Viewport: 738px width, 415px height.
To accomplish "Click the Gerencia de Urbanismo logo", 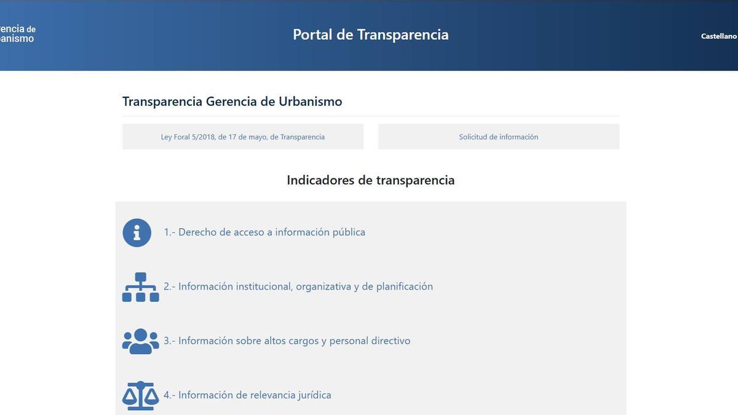I will (x=17, y=34).
